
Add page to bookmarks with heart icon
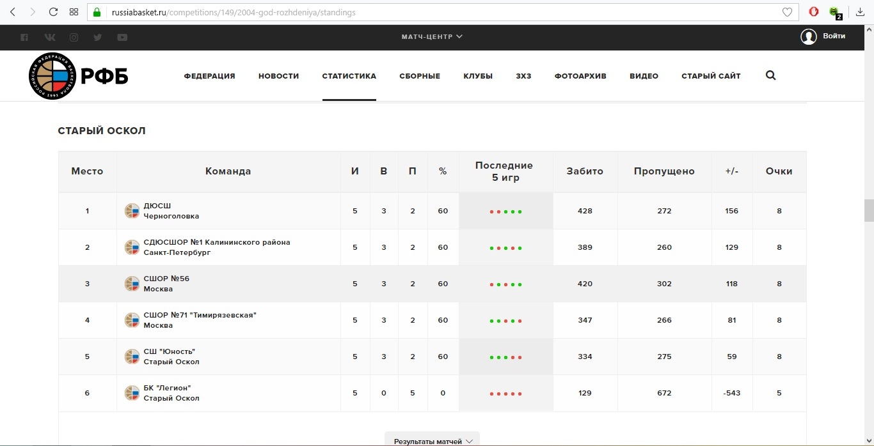coord(788,12)
